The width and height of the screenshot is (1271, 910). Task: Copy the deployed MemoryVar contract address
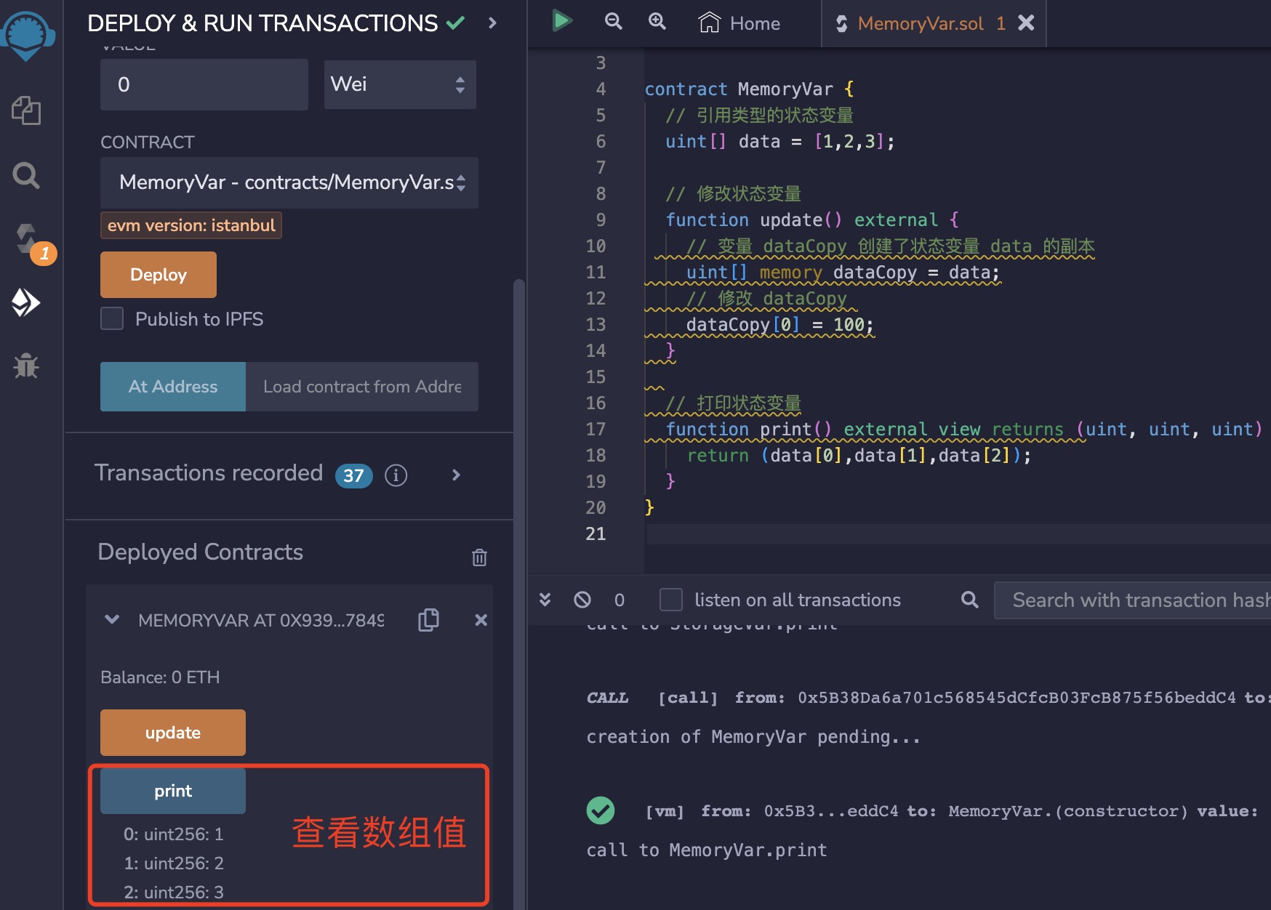[429, 620]
